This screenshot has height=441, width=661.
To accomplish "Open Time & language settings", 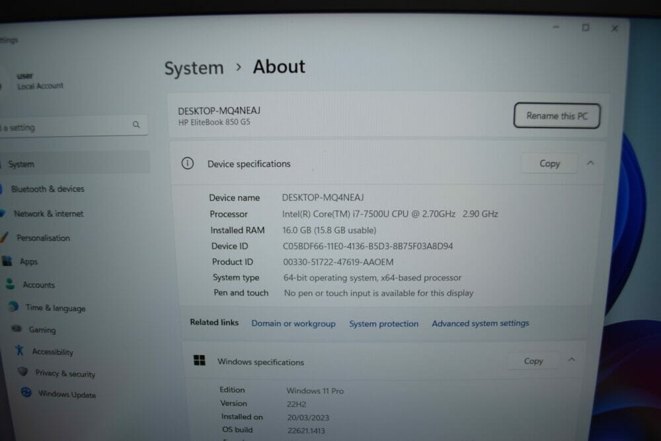I will point(56,307).
